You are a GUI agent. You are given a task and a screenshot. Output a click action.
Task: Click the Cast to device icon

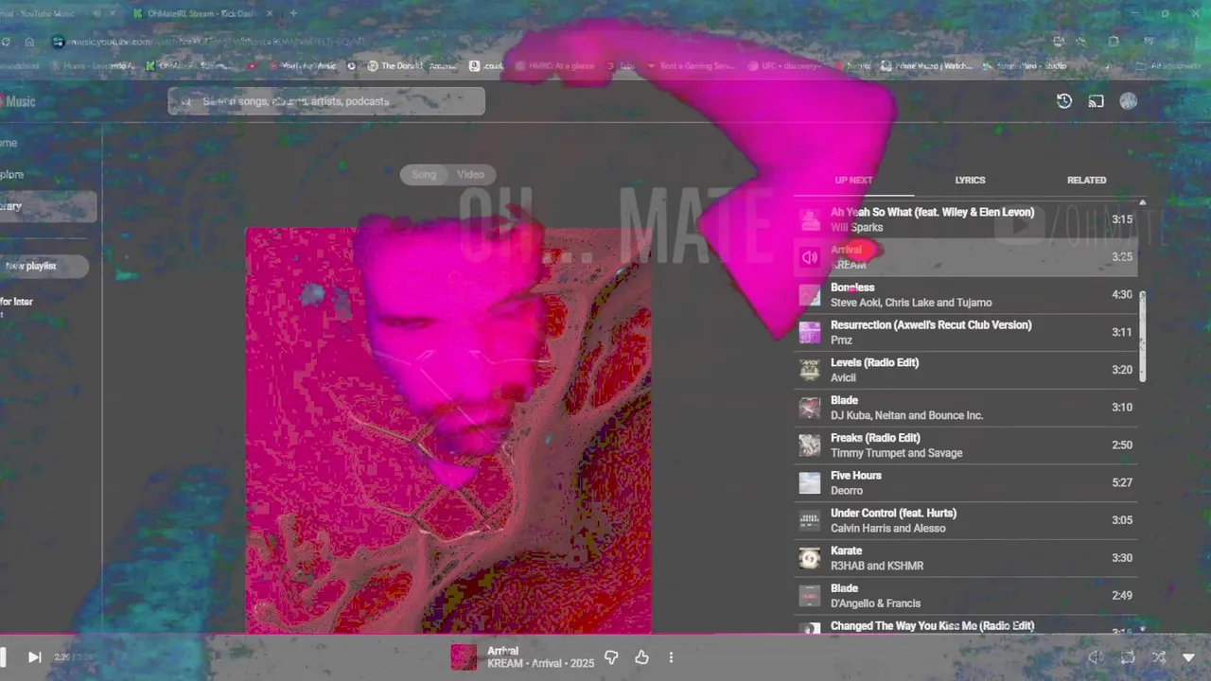tap(1096, 101)
